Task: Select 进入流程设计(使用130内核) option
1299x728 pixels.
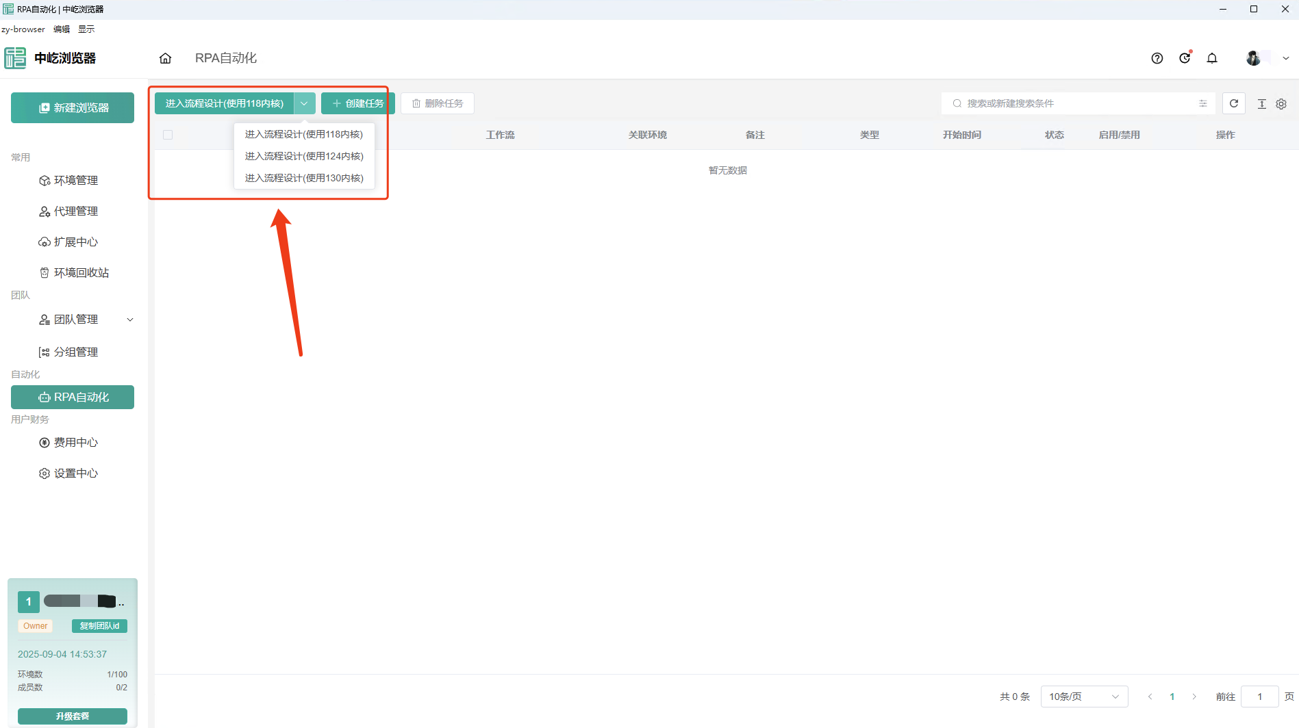Action: pos(304,178)
